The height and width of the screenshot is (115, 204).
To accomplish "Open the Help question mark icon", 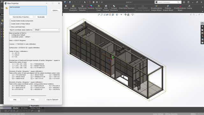I will [188, 2].
